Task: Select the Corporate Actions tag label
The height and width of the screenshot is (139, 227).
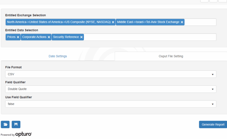Action: click(x=34, y=37)
